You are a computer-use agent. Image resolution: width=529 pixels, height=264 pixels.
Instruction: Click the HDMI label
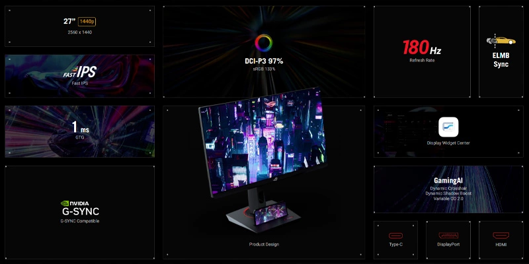click(x=501, y=245)
